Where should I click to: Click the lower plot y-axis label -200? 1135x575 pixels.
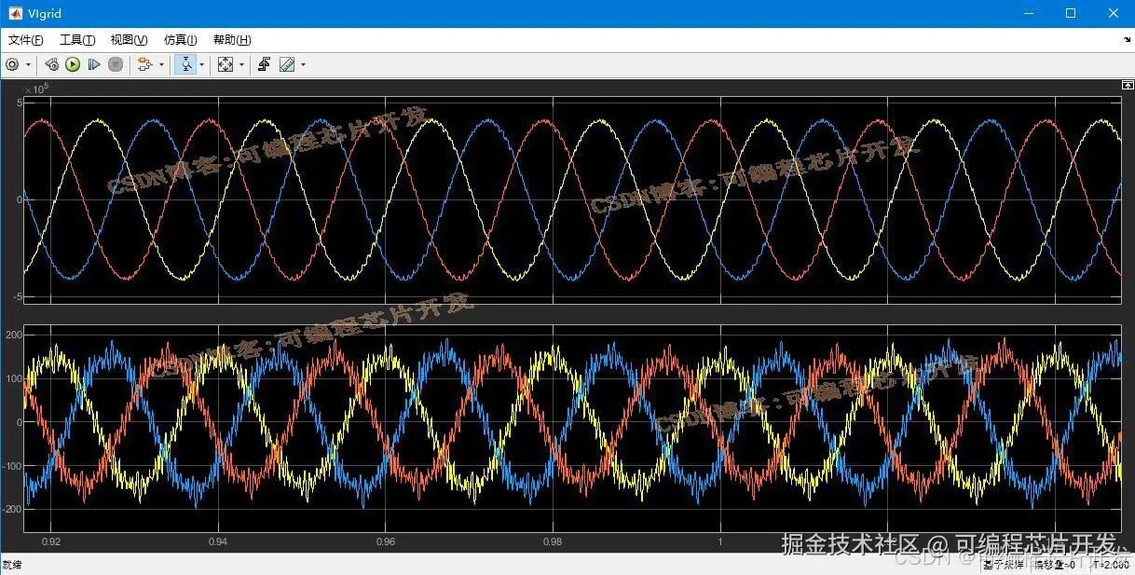(x=11, y=510)
